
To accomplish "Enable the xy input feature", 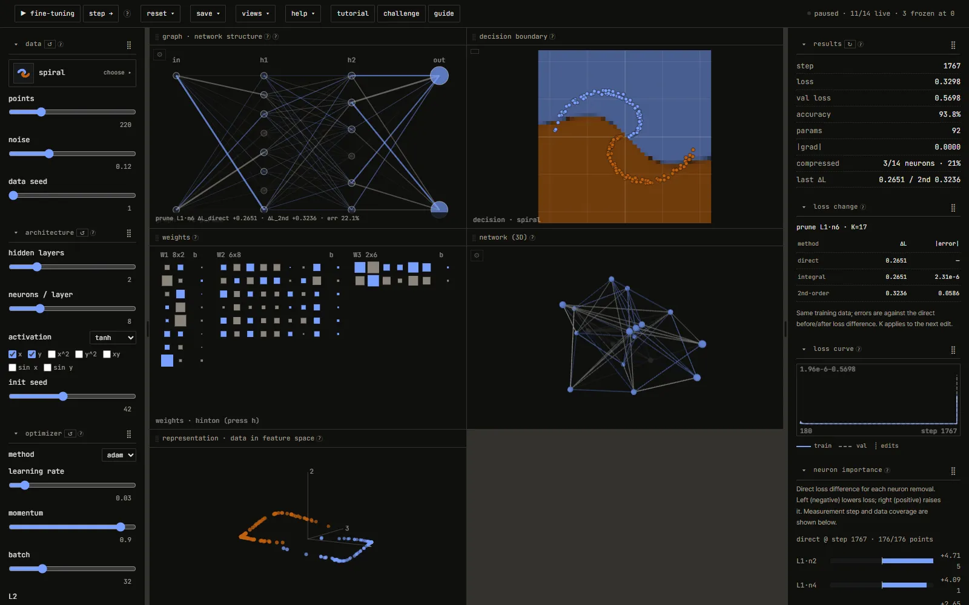I will point(107,355).
